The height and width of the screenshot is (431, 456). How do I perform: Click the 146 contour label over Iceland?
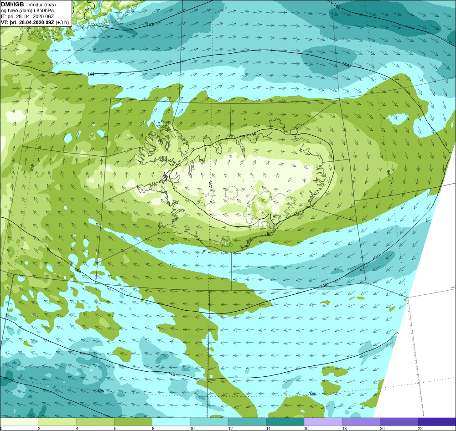(x=253, y=134)
